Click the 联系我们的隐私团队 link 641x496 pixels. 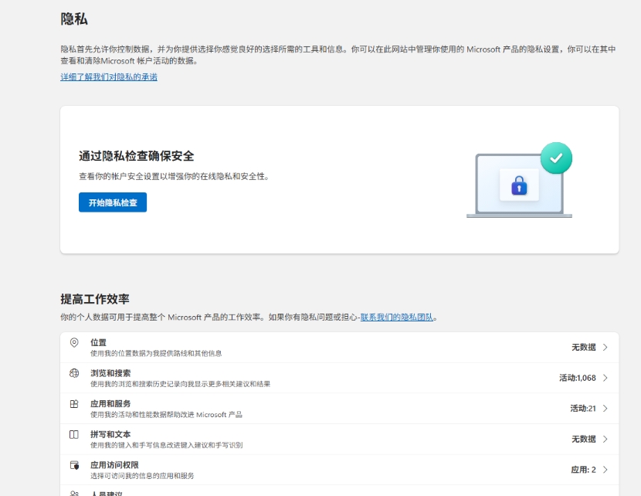tap(398, 315)
